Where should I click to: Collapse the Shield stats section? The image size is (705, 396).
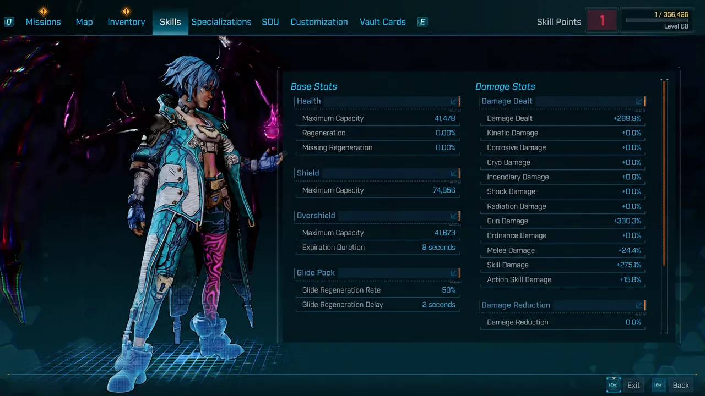tap(454, 173)
